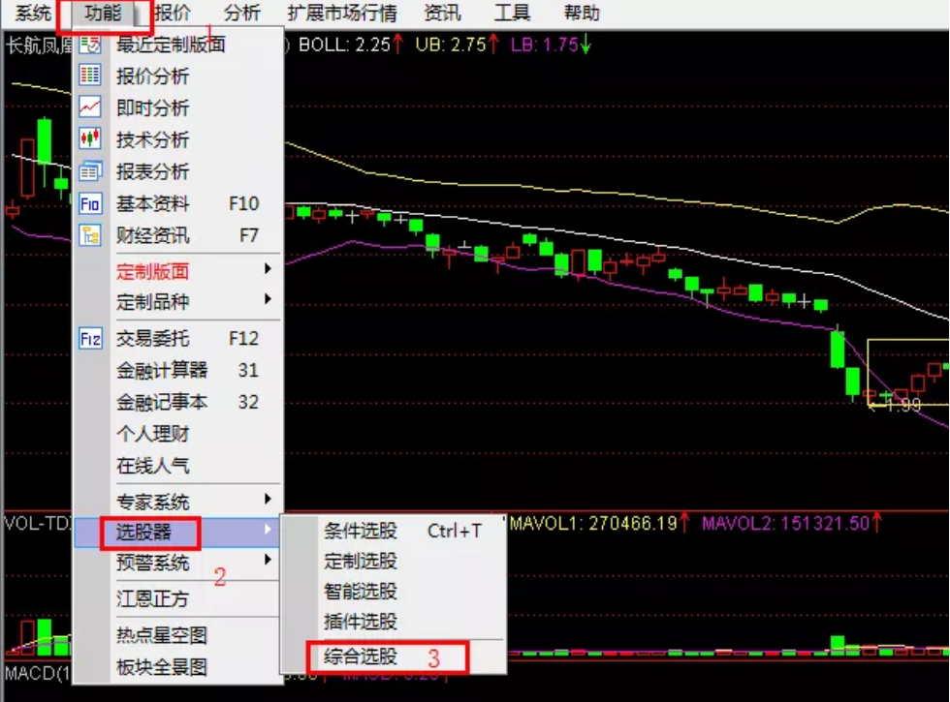Expand the 定制版面 submenu arrow
This screenshot has width=950, height=702.
tap(268, 269)
